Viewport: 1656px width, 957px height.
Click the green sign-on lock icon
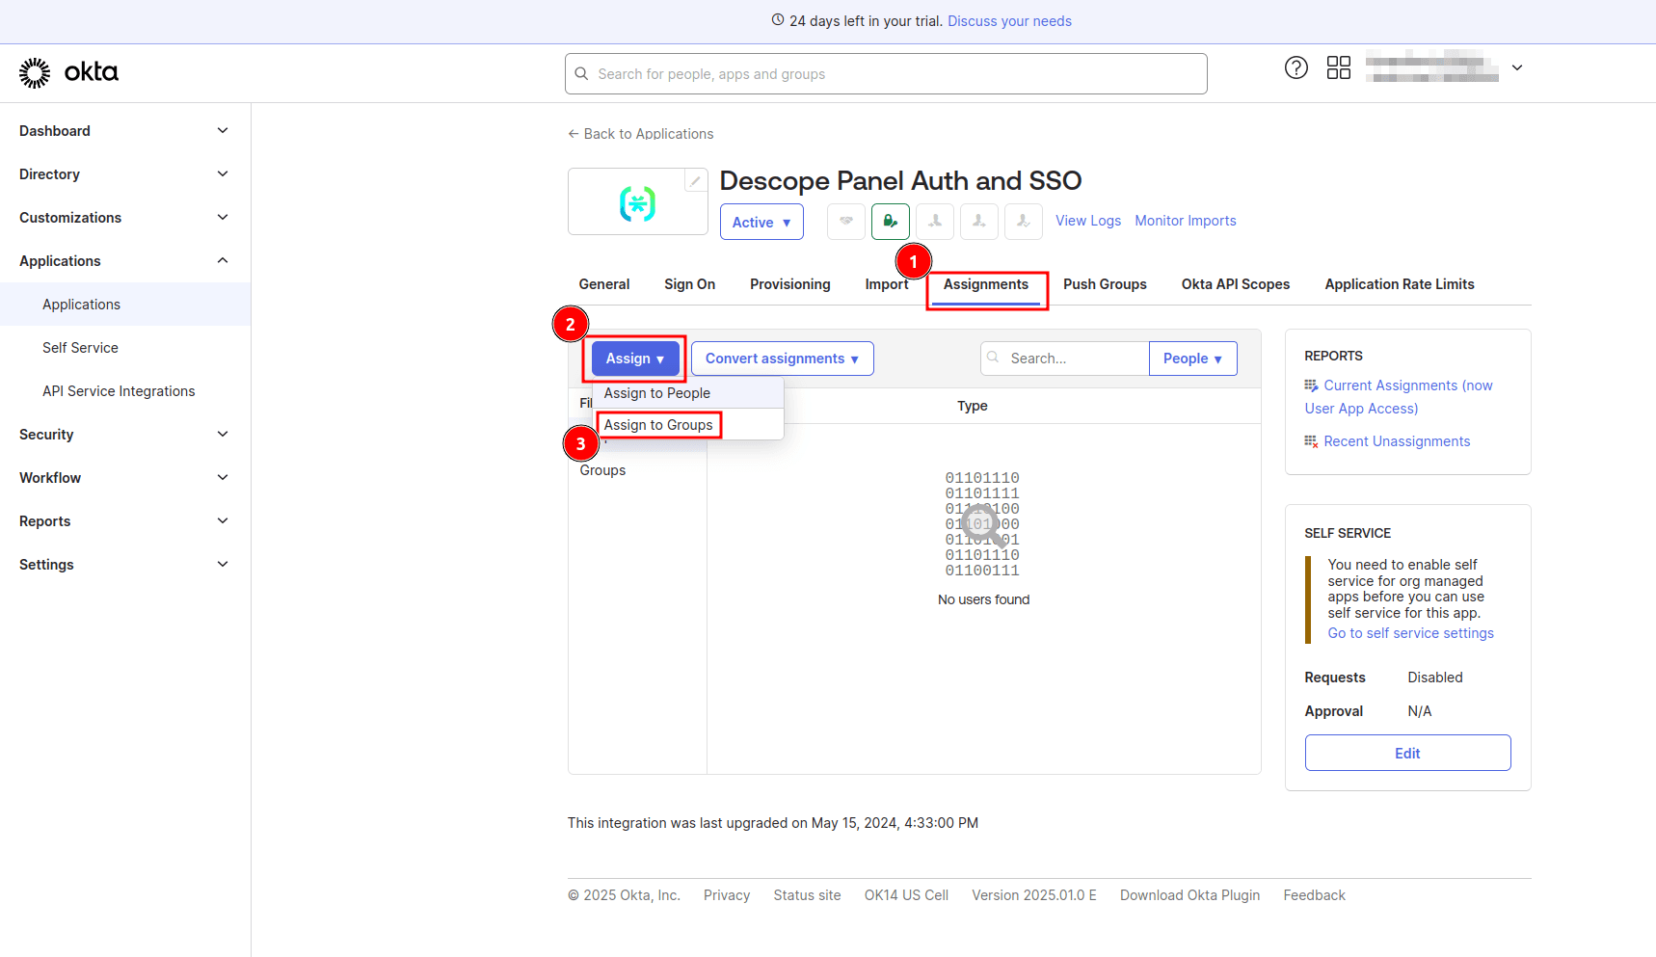pos(890,221)
